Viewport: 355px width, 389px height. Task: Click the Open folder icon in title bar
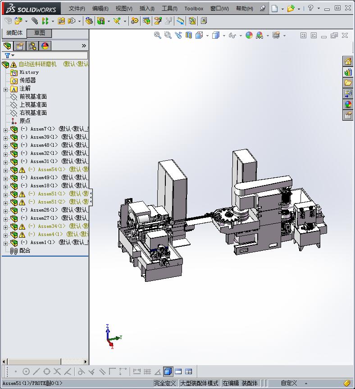[x=291, y=9]
